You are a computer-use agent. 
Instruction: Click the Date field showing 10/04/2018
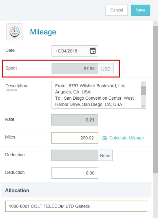(75, 51)
